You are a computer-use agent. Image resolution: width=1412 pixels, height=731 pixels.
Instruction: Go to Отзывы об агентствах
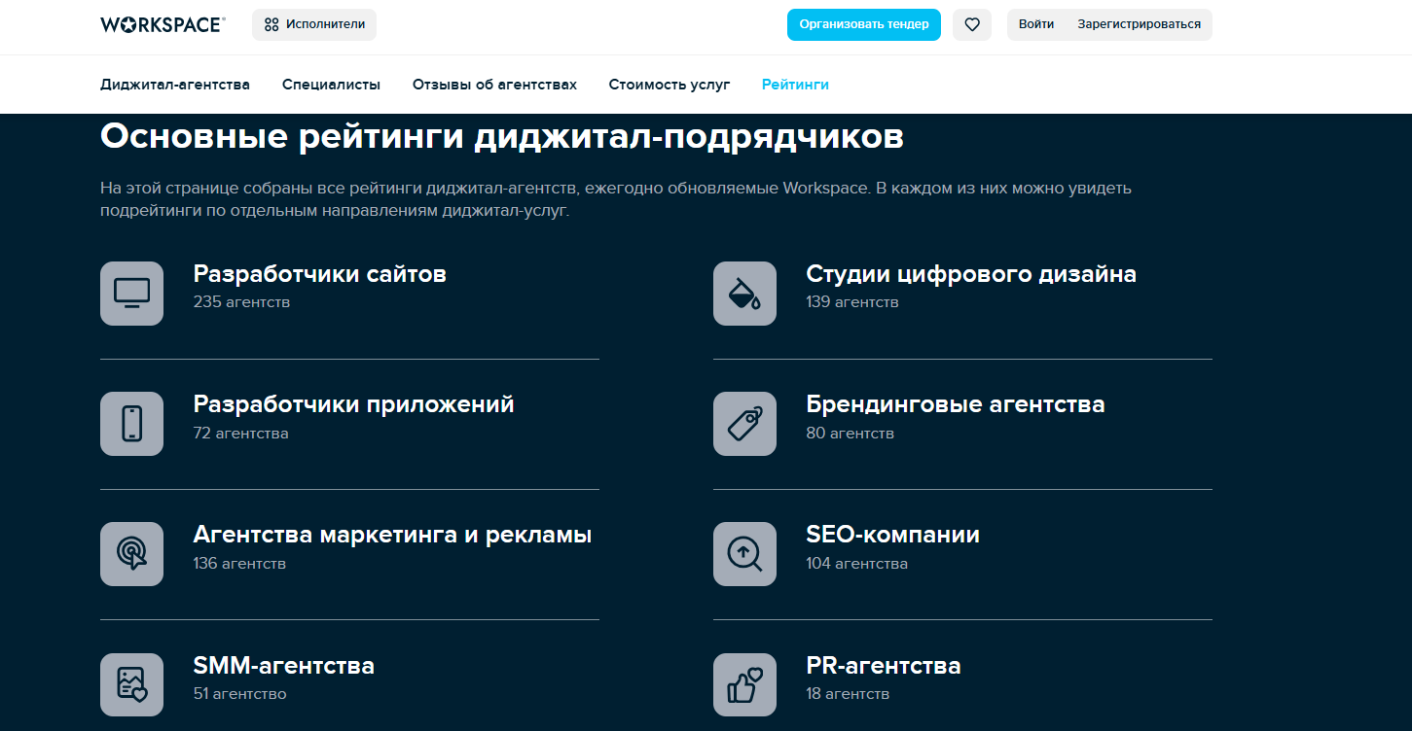coord(494,85)
